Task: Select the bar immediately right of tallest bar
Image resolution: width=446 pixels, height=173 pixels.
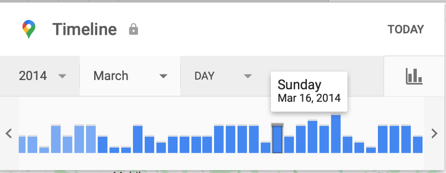Action: click(x=347, y=144)
